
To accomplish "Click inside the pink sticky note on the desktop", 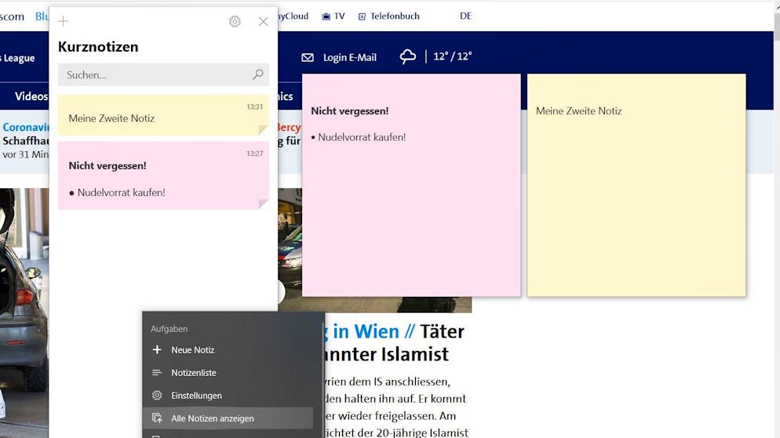I will point(410,212).
